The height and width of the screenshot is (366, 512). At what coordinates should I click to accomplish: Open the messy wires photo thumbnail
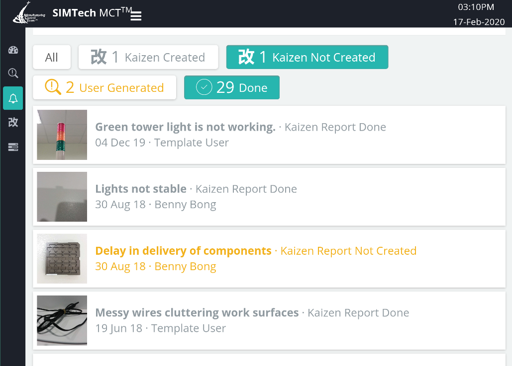tap(62, 320)
